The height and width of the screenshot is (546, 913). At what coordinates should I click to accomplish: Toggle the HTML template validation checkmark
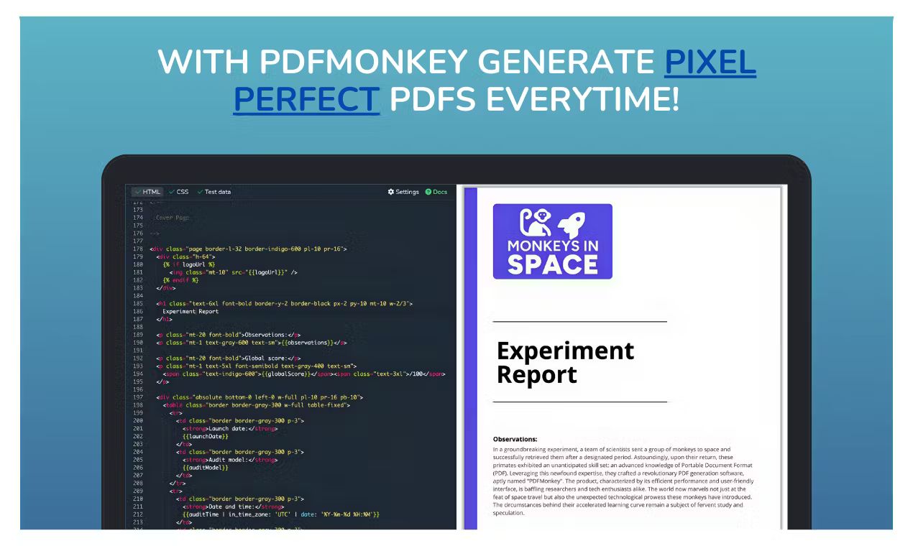tap(137, 192)
